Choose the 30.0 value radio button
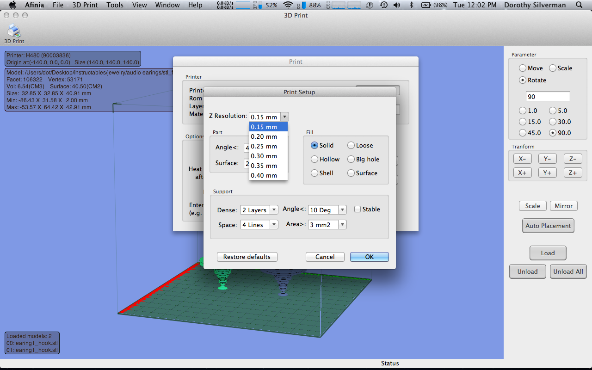This screenshot has height=370, width=592. (552, 122)
